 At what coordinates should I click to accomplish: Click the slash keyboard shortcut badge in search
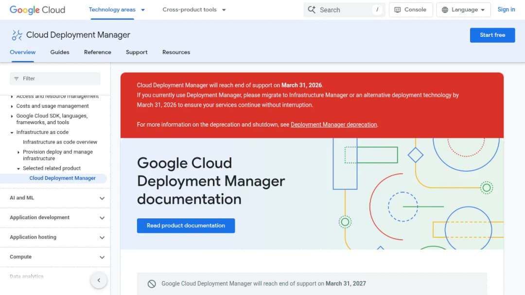[377, 10]
